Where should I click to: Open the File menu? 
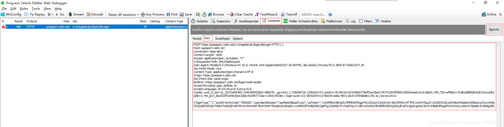tap(4, 9)
